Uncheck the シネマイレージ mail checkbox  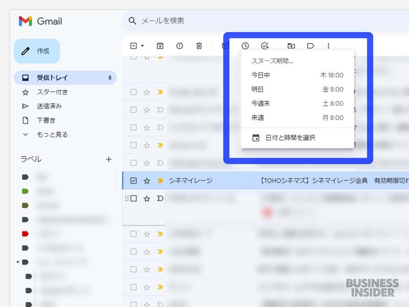tap(133, 181)
